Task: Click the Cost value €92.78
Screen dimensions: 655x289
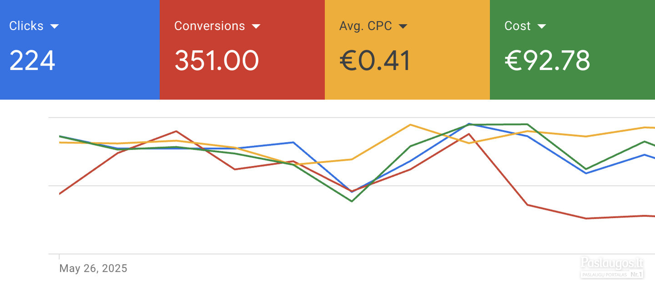Action: pos(547,61)
